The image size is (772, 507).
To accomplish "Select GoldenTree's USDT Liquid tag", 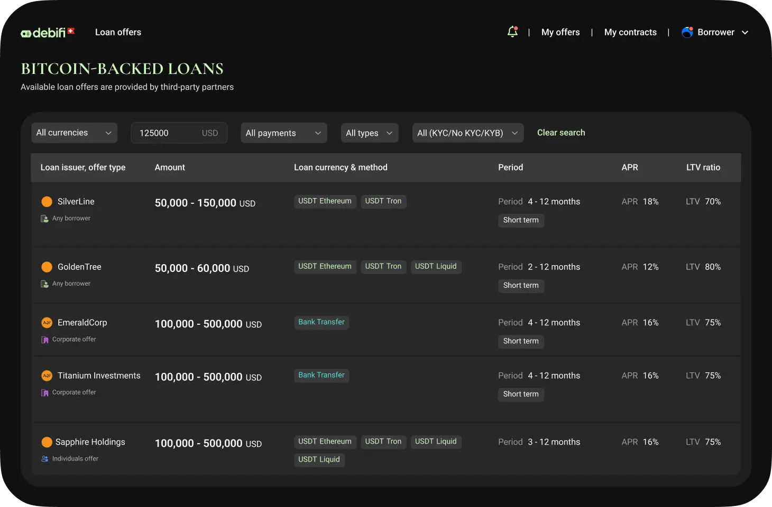I will [x=436, y=267].
